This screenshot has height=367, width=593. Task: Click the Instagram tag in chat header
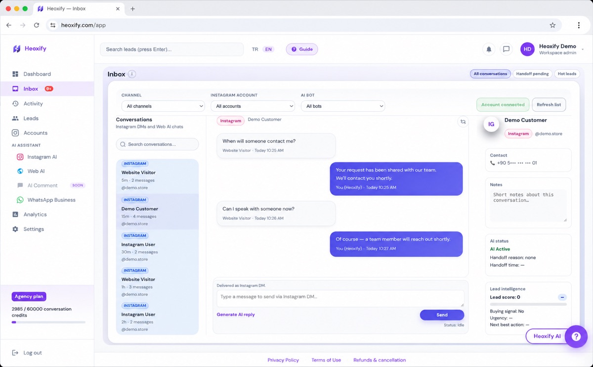[x=230, y=121]
